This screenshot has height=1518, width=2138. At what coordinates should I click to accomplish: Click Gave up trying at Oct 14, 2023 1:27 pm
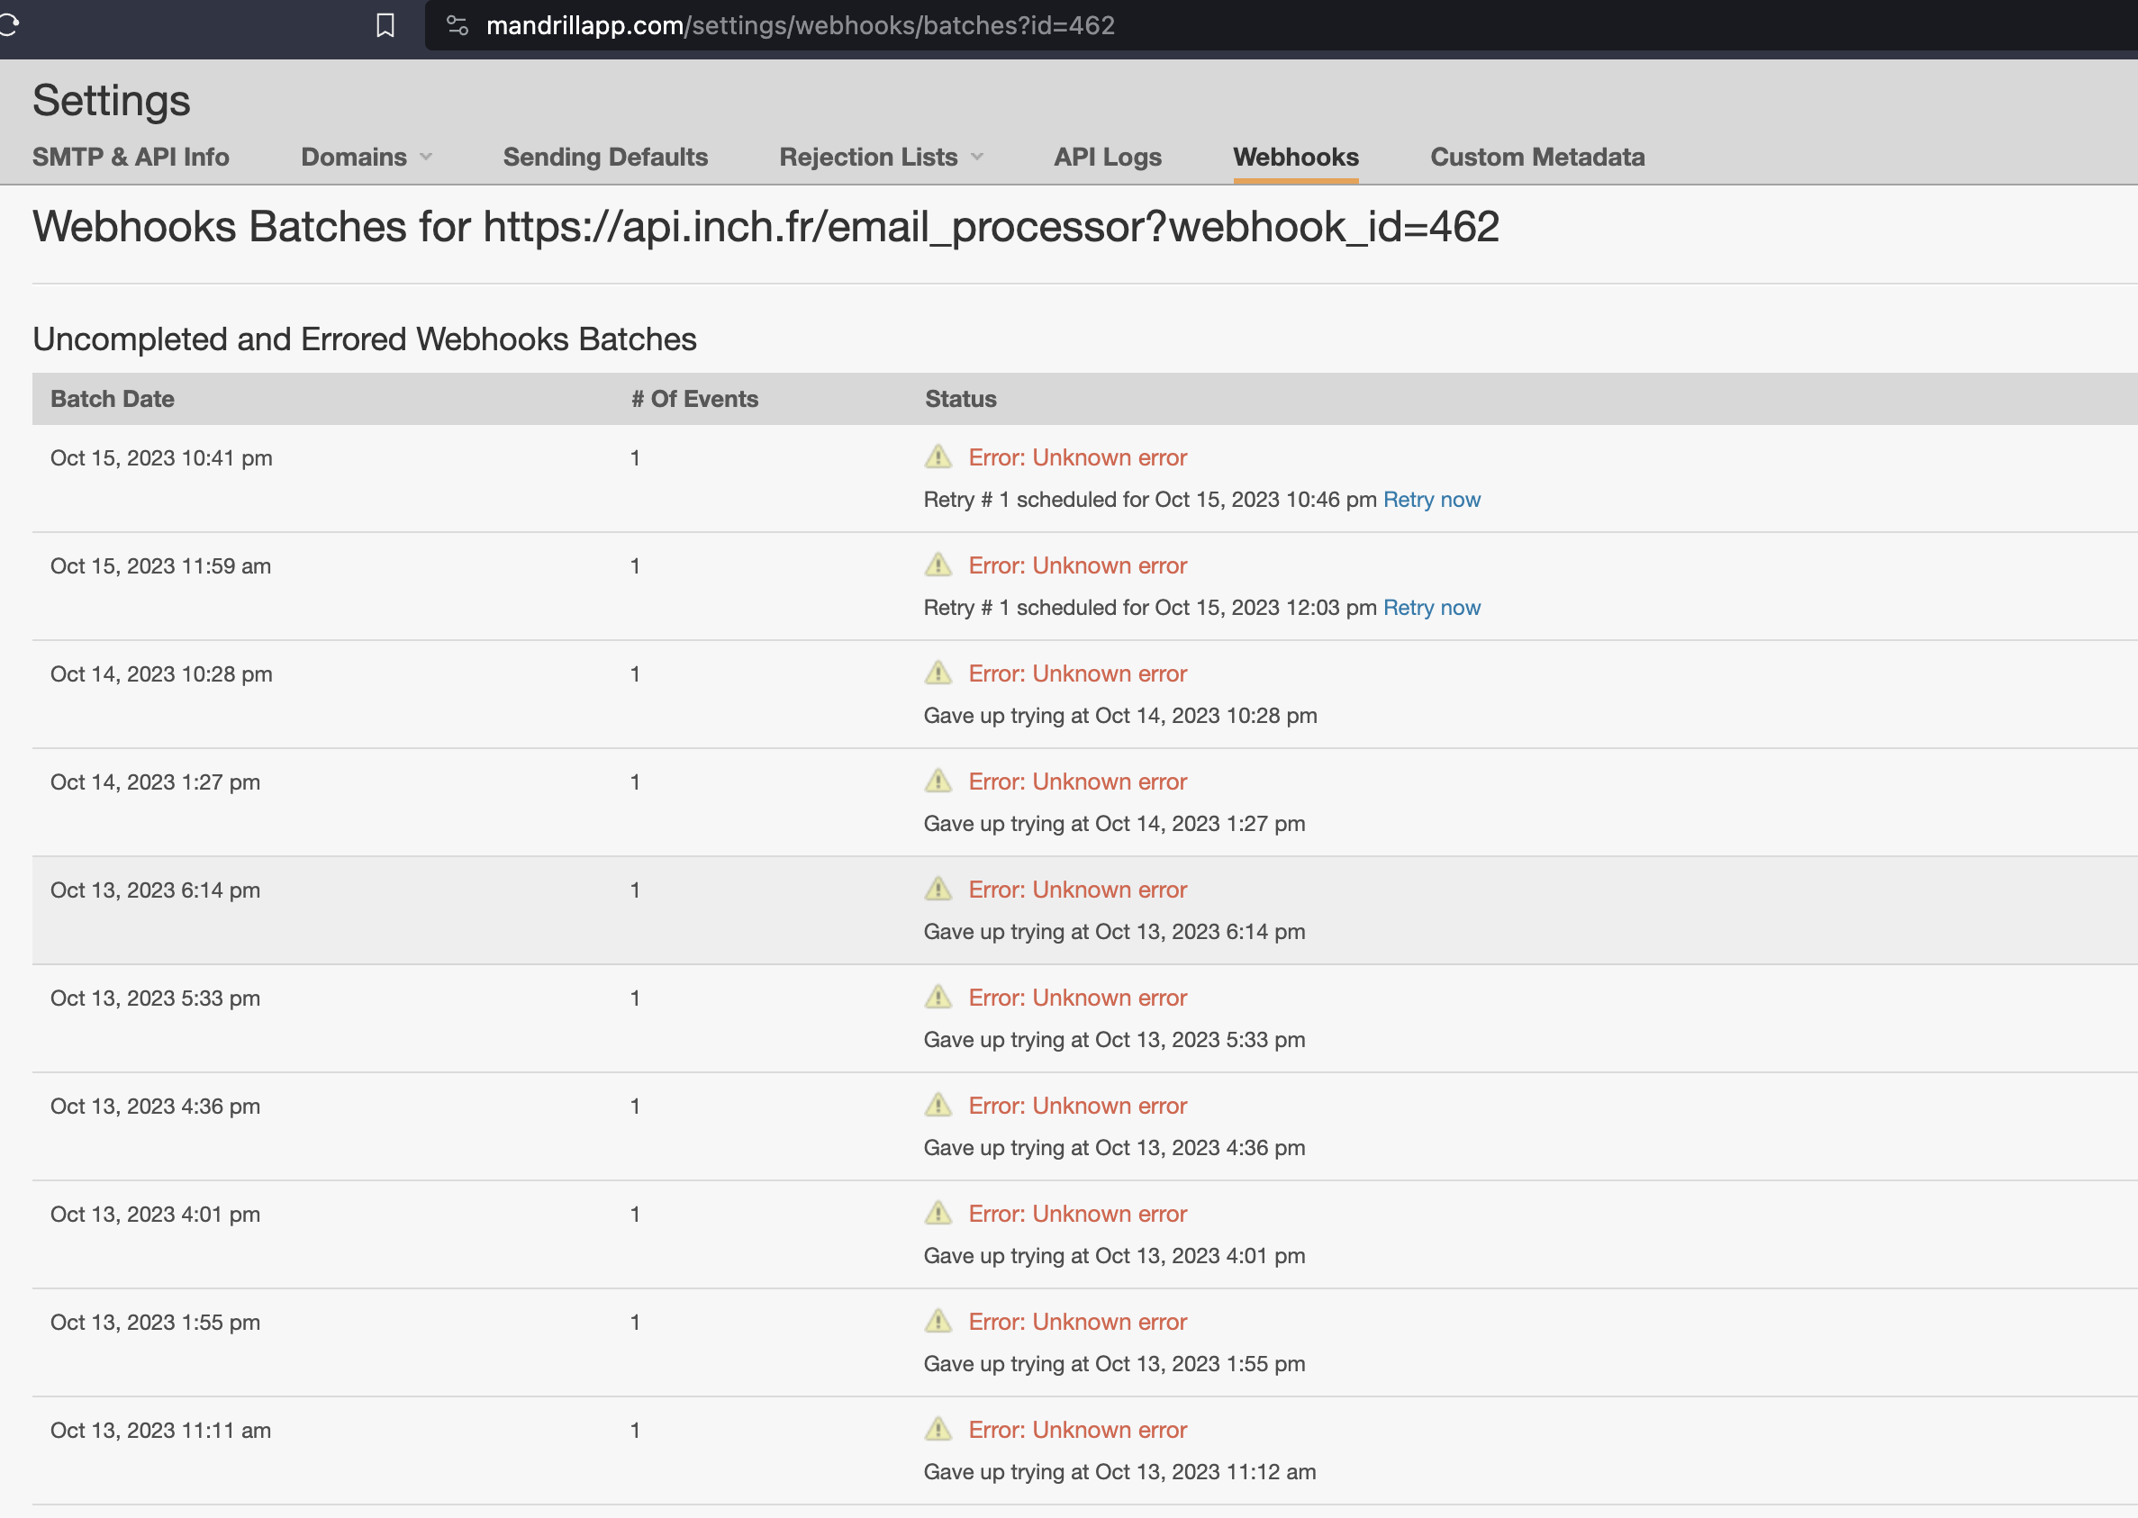(x=1114, y=824)
